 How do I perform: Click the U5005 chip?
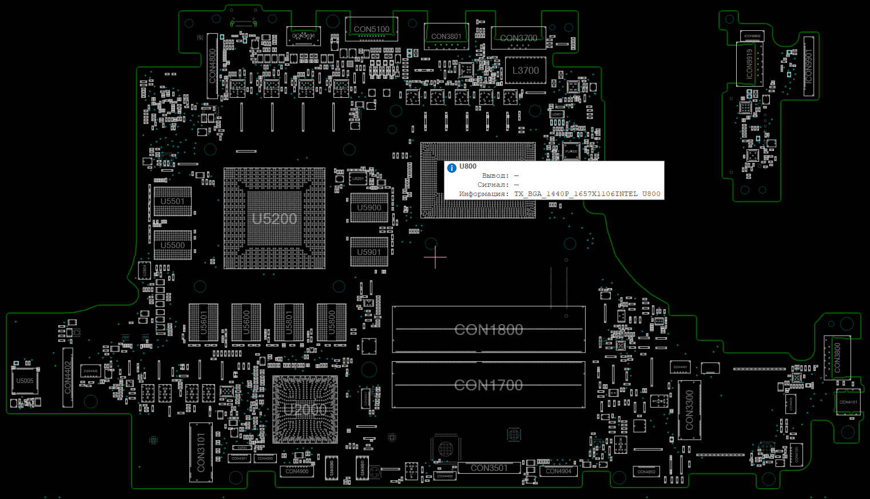click(25, 381)
